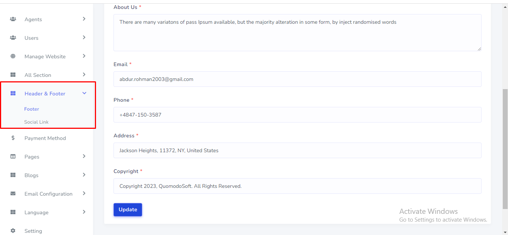Click the Pages columns icon

coord(13,156)
